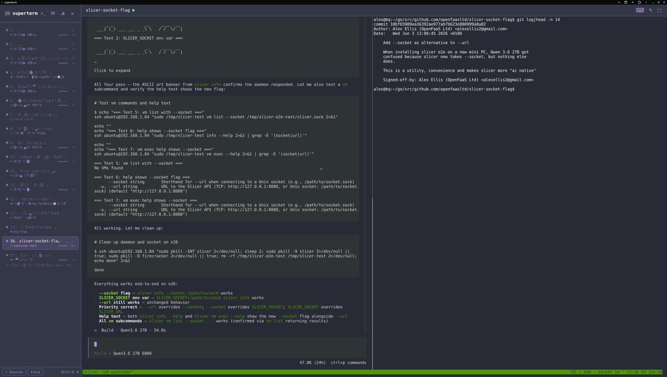The height and width of the screenshot is (377, 667).
Task: Click the empty shell prompt in right terminal
Action: (444, 89)
